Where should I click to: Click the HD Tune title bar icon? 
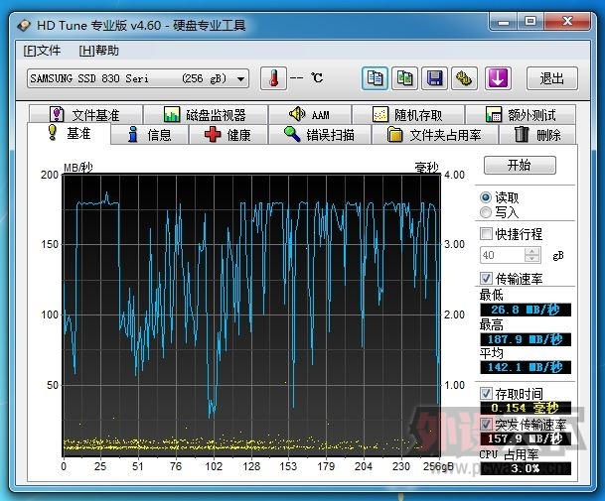click(24, 26)
